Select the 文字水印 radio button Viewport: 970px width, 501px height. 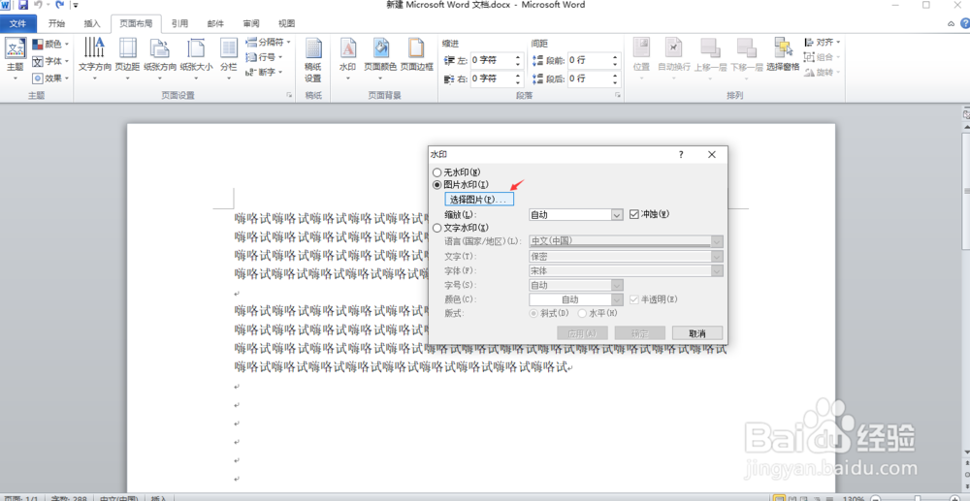(437, 228)
